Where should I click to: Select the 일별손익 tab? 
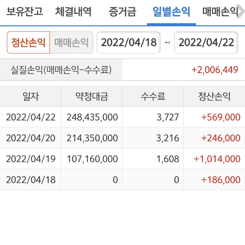click(171, 11)
